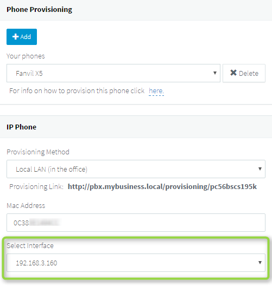Click the plus icon on the Add button
272x286 pixels.
[x=16, y=37]
